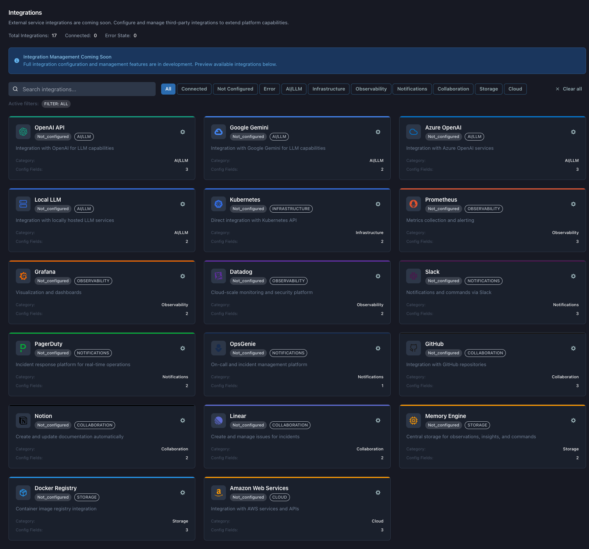Click the OpenAI API integration icon
Image resolution: width=589 pixels, height=549 pixels.
(23, 131)
